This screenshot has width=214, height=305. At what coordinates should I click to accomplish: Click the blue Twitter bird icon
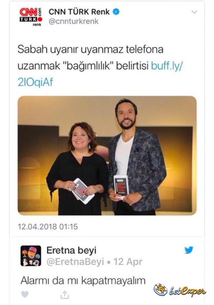[x=189, y=250]
